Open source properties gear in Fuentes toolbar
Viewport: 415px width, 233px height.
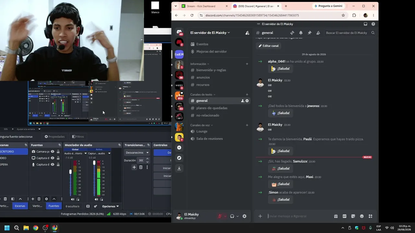46,199
